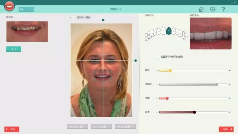The image size is (238, 134).
Task: Expand the dropdown arrow in header
Action: (x=32, y=9)
